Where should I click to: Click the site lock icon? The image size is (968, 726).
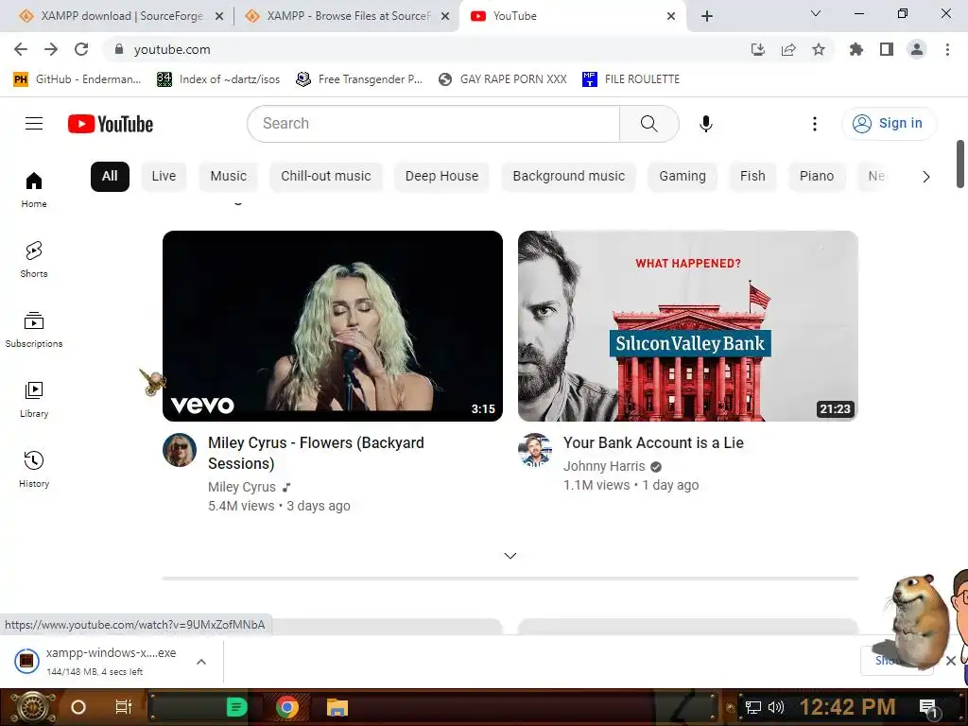point(120,49)
